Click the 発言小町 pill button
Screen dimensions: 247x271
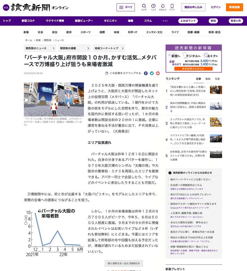click(x=236, y=21)
